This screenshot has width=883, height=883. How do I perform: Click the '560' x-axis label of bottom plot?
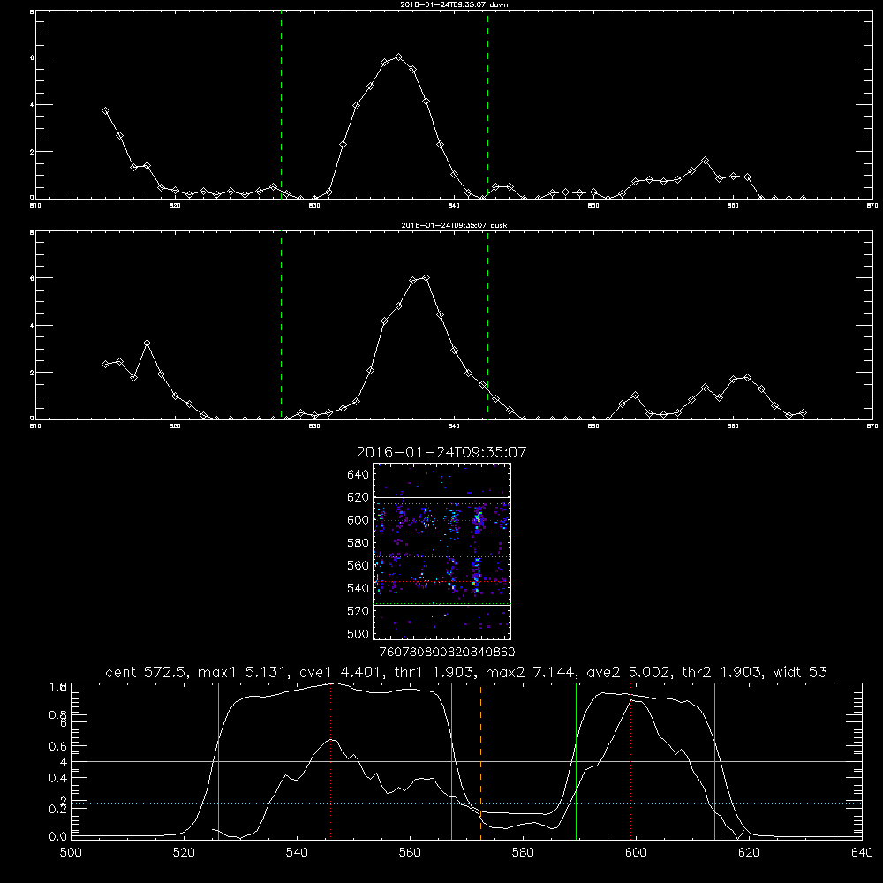(410, 853)
